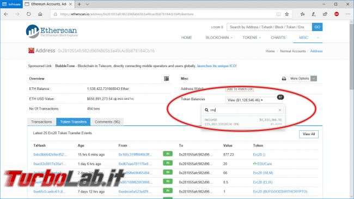Add page to favorites star icon
The image size is (354, 199).
pyautogui.click(x=286, y=14)
